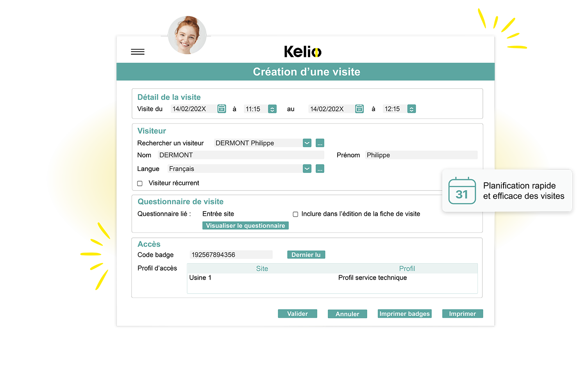Click the Nom field containing DERMONT
The image size is (586, 367).
[241, 155]
